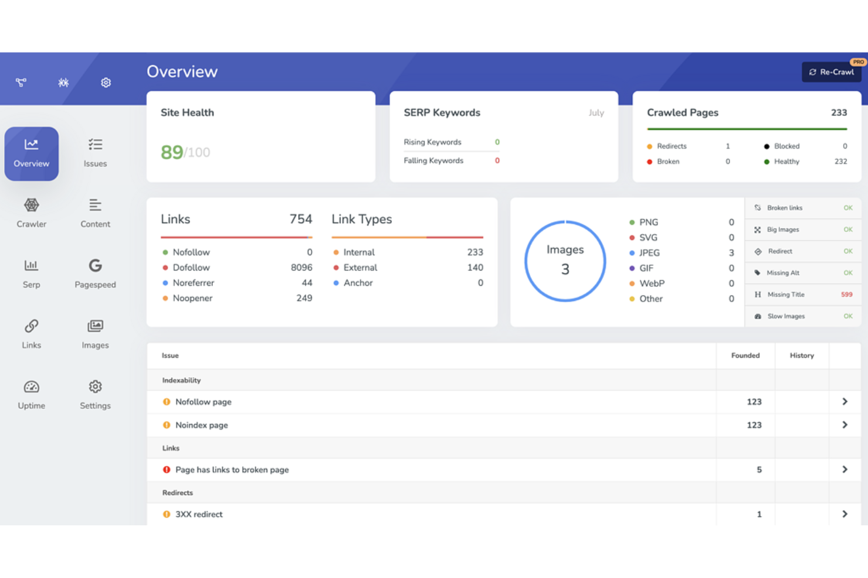Click the History column header

(802, 355)
